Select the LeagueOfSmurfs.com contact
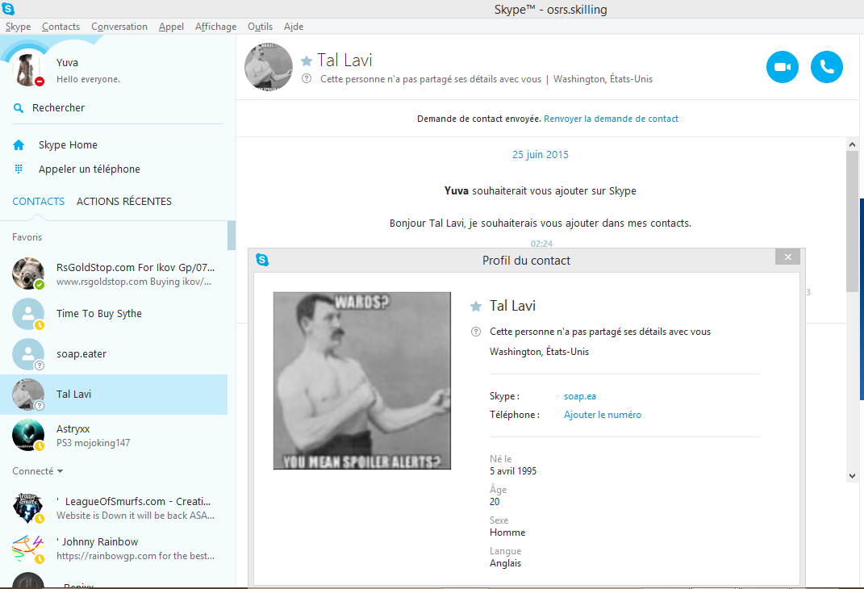Viewport: 864px width, 589px height. (x=114, y=508)
